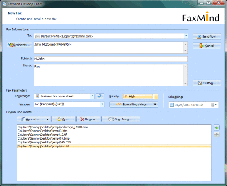Click the High priority exclamation icon

point(126,97)
